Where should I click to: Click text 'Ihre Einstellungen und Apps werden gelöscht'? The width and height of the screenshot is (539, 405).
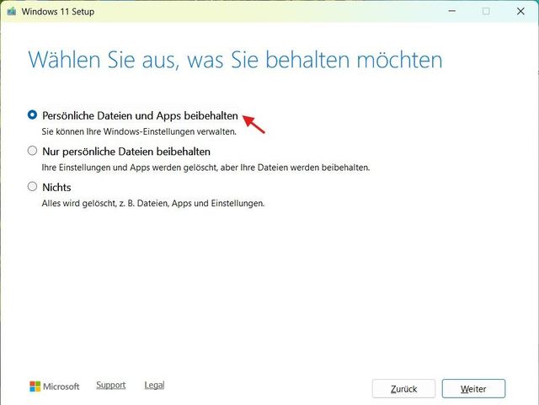tap(129, 168)
